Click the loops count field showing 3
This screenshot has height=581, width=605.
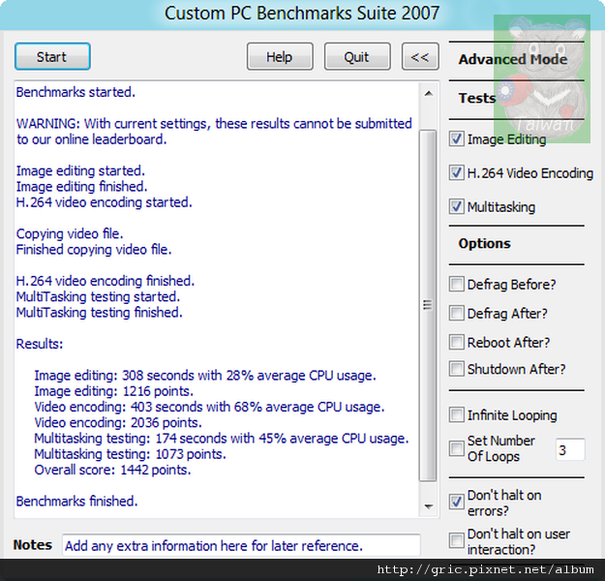point(570,449)
